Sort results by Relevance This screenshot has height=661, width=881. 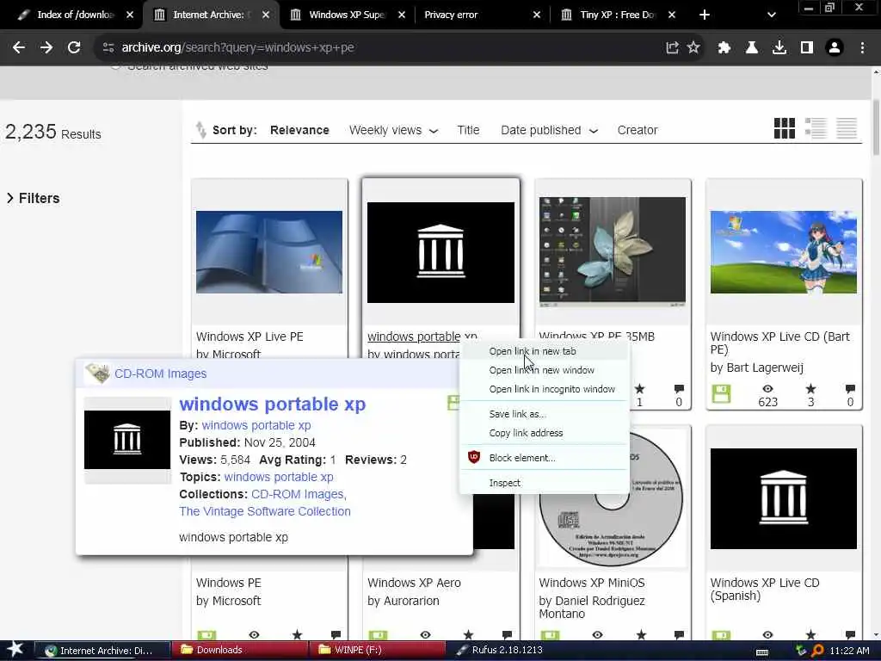(x=299, y=130)
